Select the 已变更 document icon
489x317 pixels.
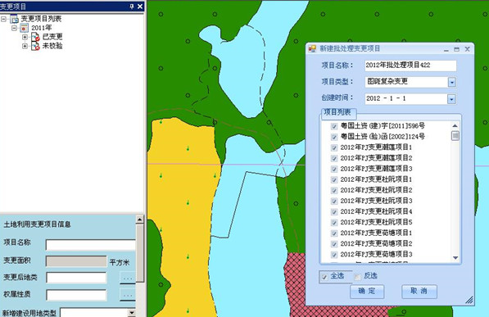pos(35,37)
